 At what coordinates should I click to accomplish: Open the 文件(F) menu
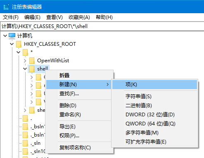11,17
